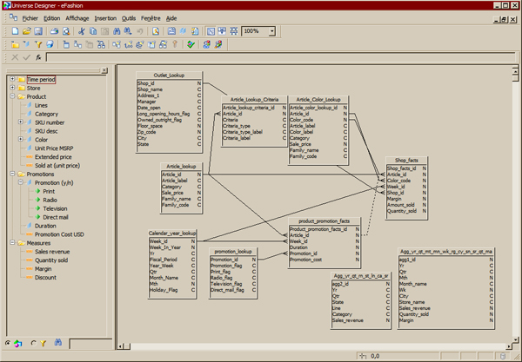Click the Save diskette icon
This screenshot has width=522, height=362.
pos(37,31)
